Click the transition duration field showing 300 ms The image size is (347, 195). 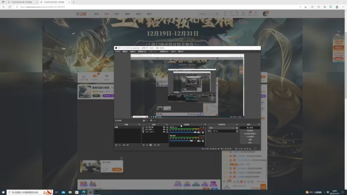click(223, 131)
